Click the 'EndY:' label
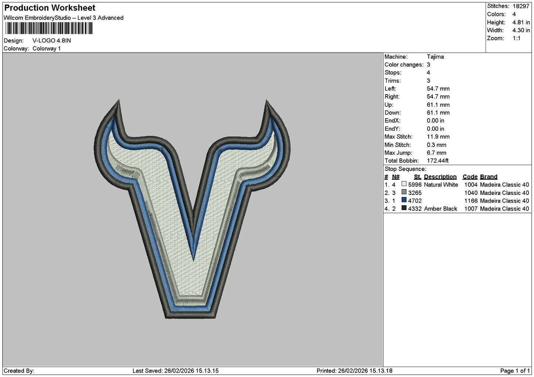The height and width of the screenshot is (377, 534). [x=392, y=129]
